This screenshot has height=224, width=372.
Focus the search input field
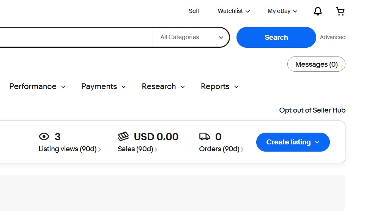pos(76,37)
